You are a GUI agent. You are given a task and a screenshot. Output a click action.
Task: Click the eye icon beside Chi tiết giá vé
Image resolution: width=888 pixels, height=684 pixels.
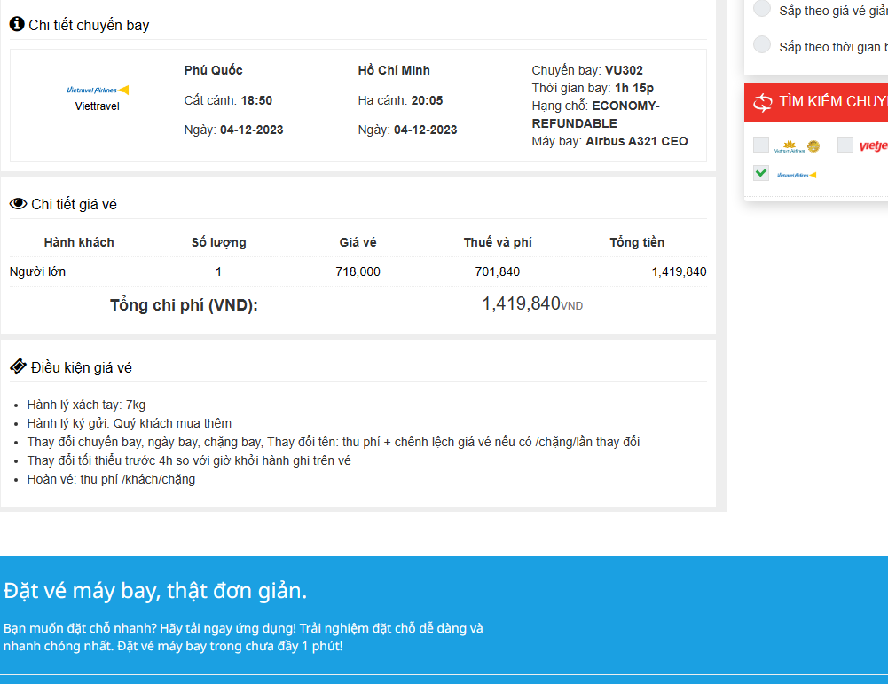click(x=18, y=204)
